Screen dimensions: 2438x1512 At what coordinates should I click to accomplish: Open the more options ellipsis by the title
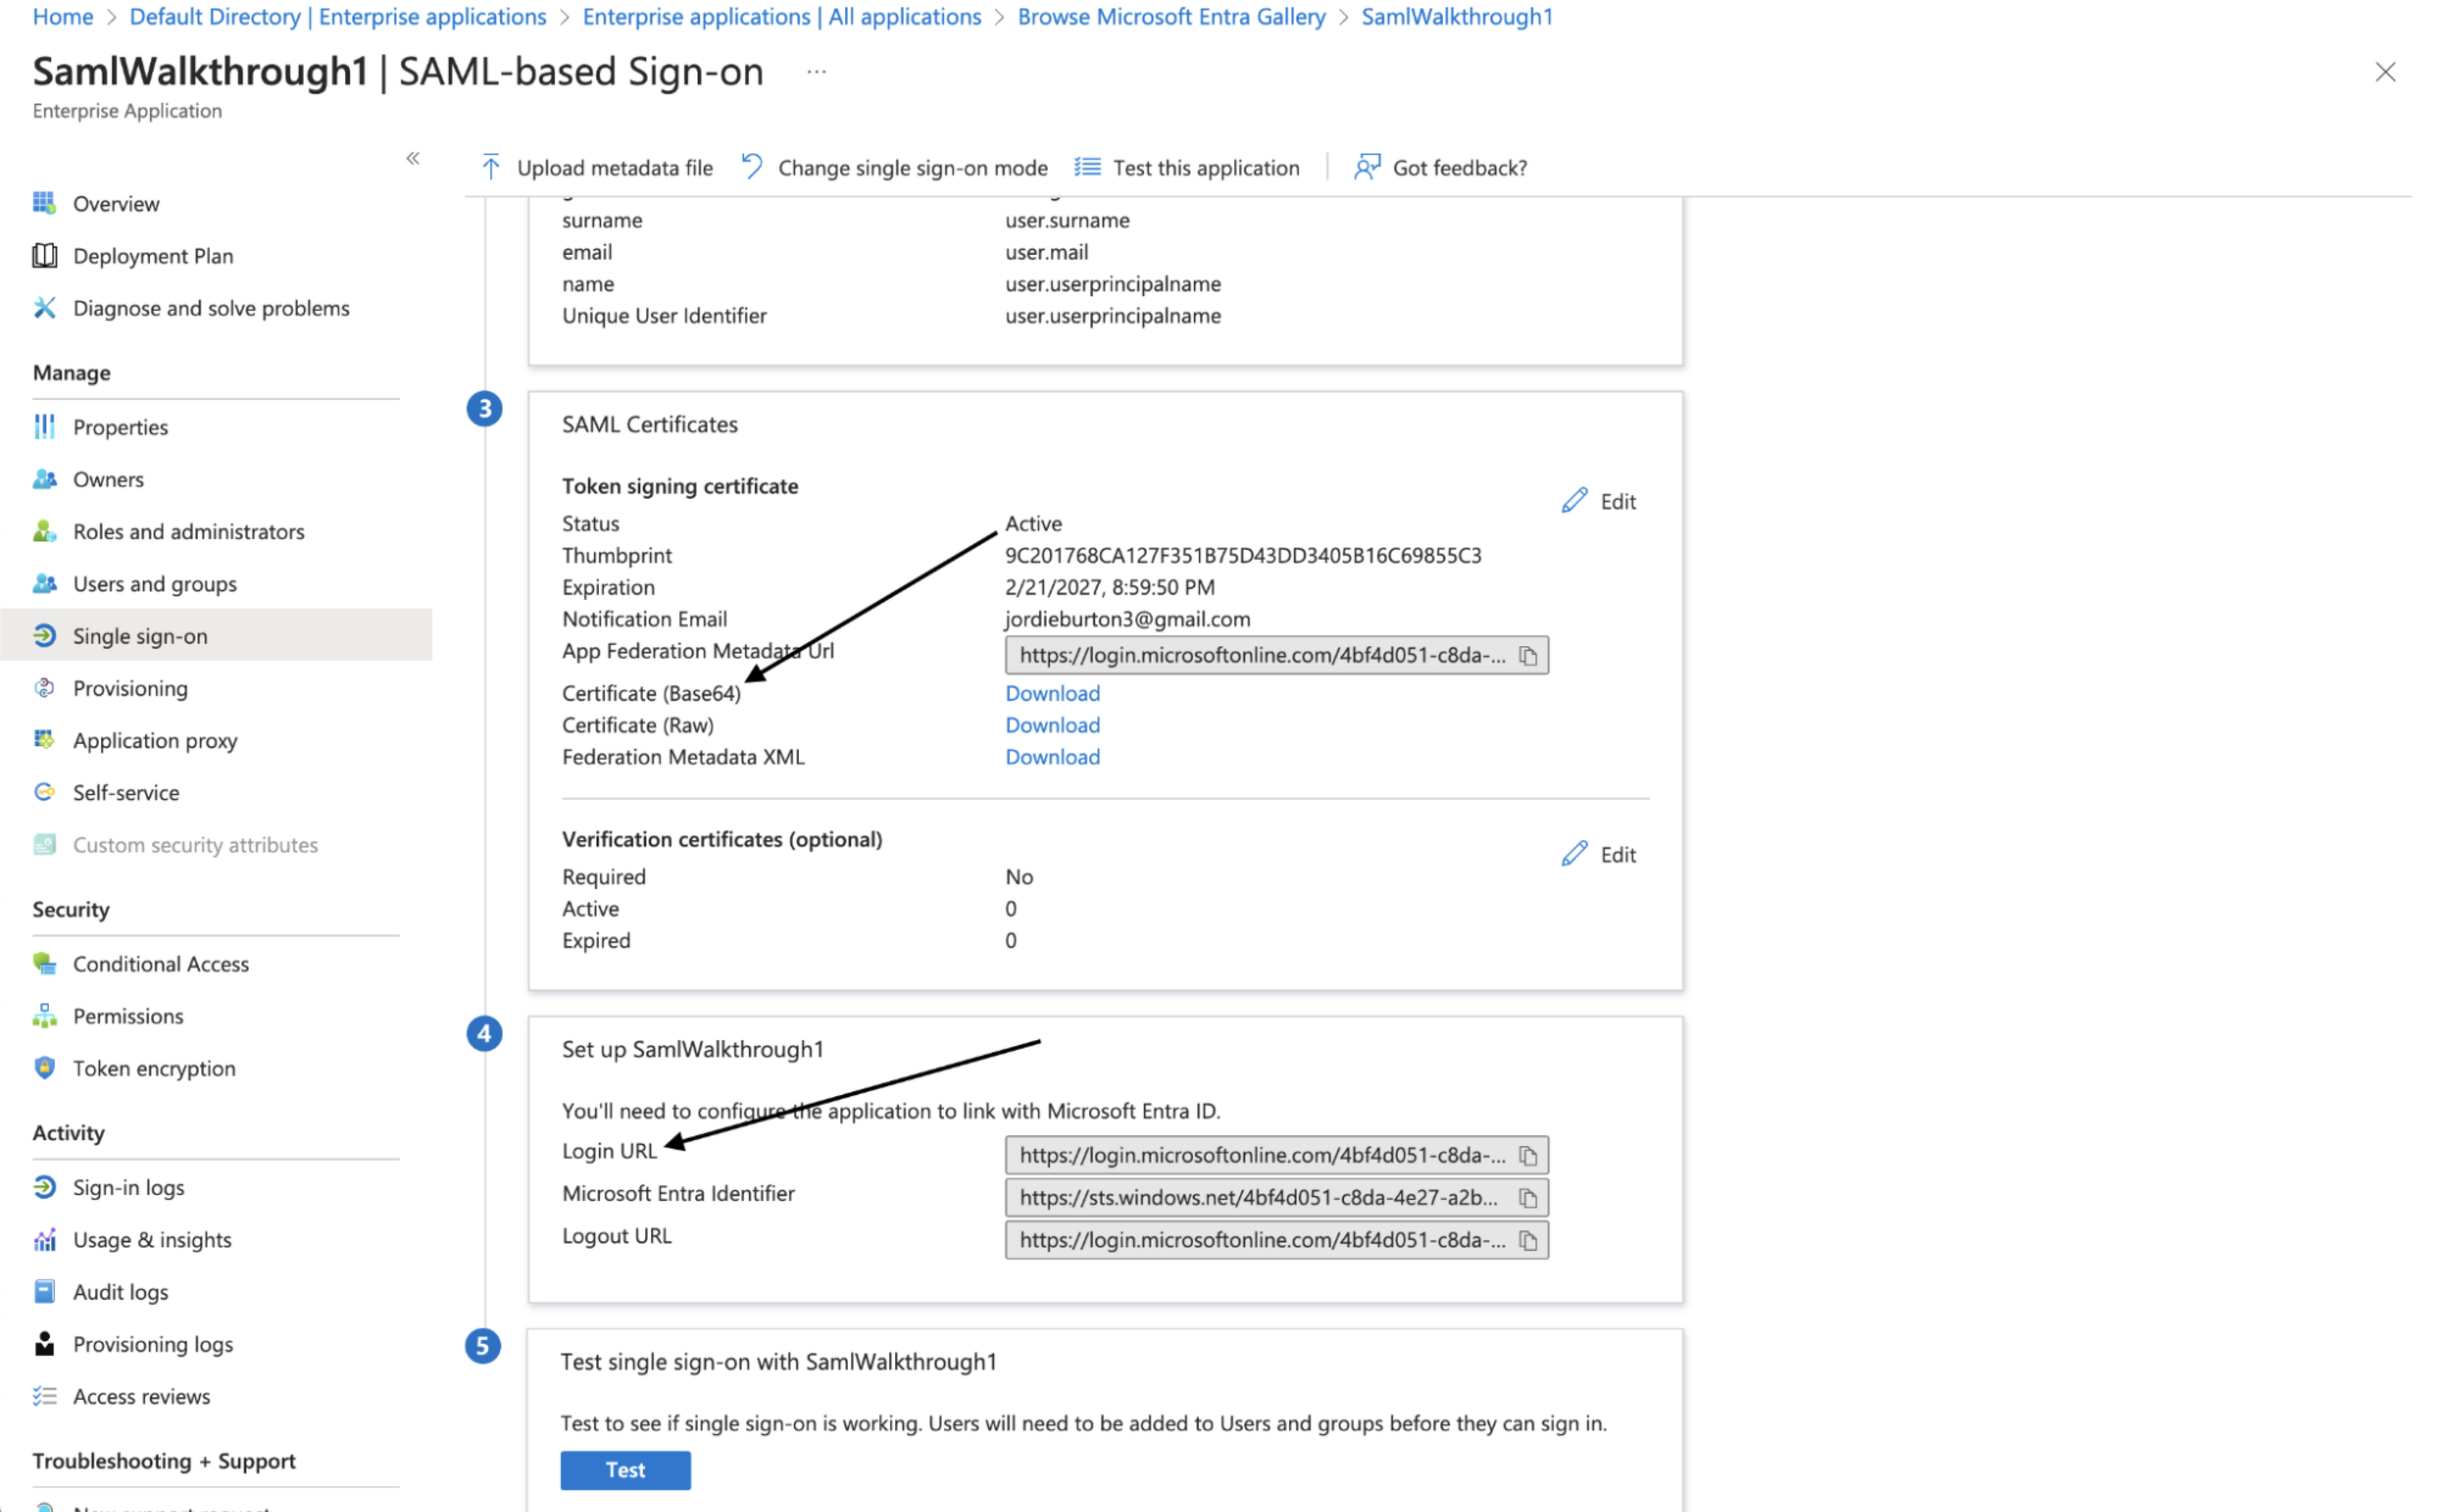click(816, 72)
